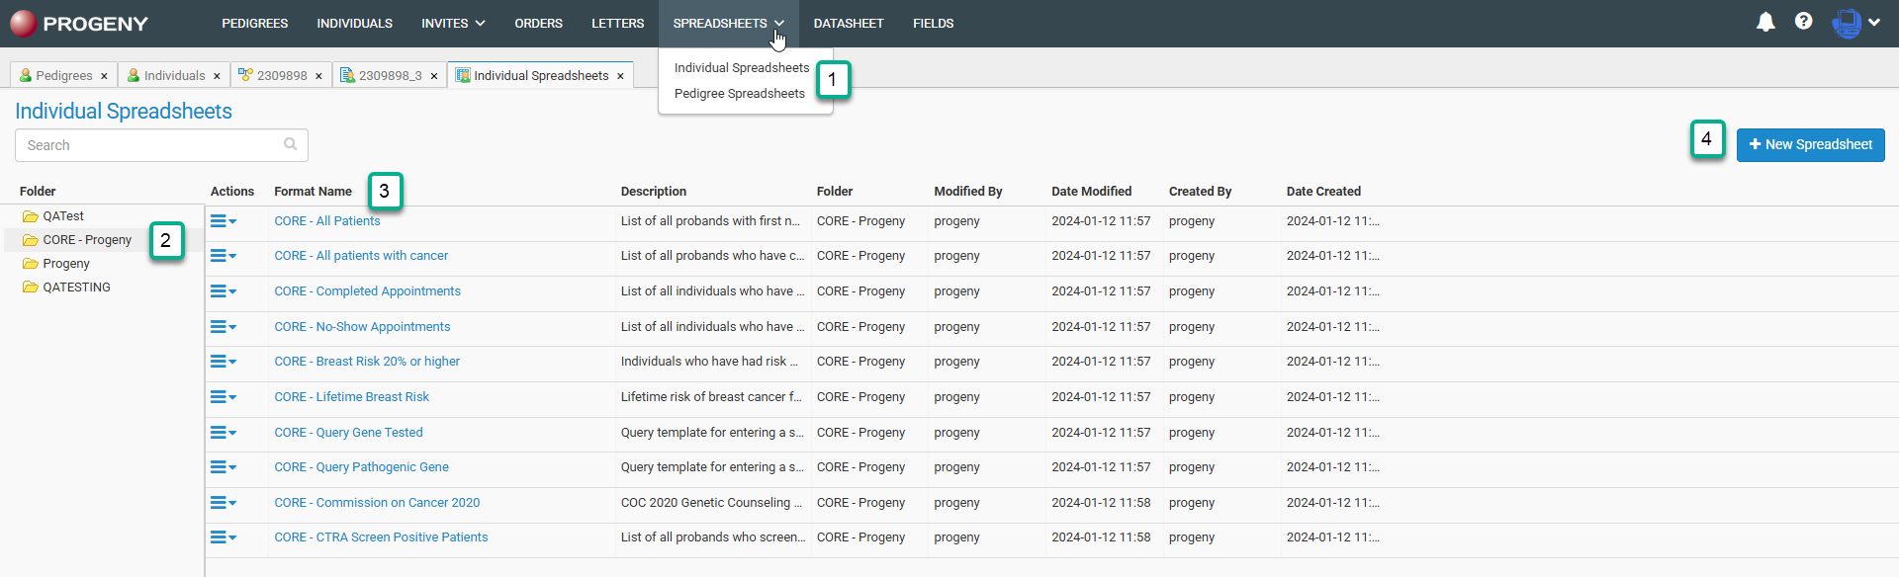
Task: Open actions menu for CORE - Query Pathogenic Gene
Action: pos(224,467)
